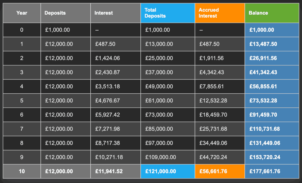Click the Year column header

click(x=22, y=13)
